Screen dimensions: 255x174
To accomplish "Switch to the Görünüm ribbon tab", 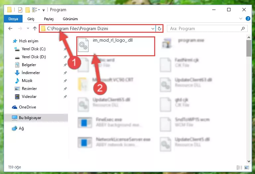I will [x=70, y=19].
